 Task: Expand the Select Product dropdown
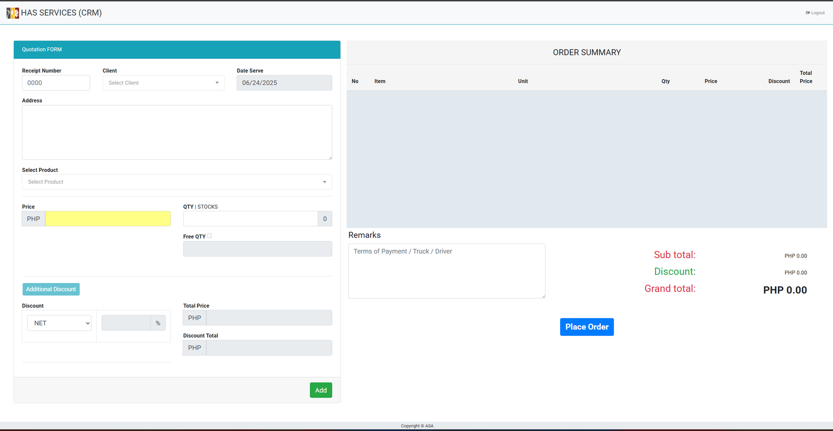click(x=176, y=182)
